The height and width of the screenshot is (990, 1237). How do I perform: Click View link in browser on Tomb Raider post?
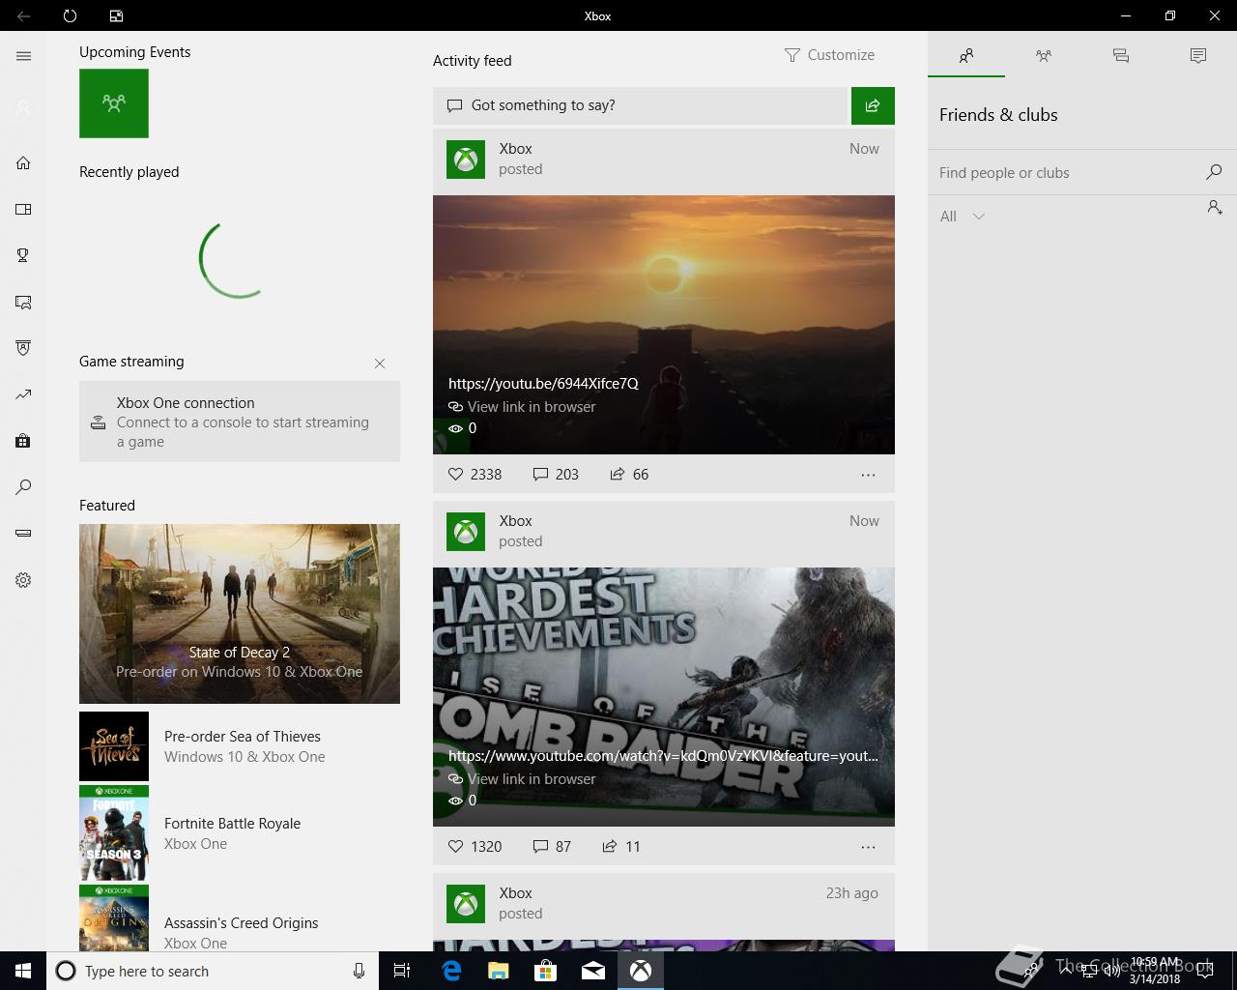(x=522, y=779)
